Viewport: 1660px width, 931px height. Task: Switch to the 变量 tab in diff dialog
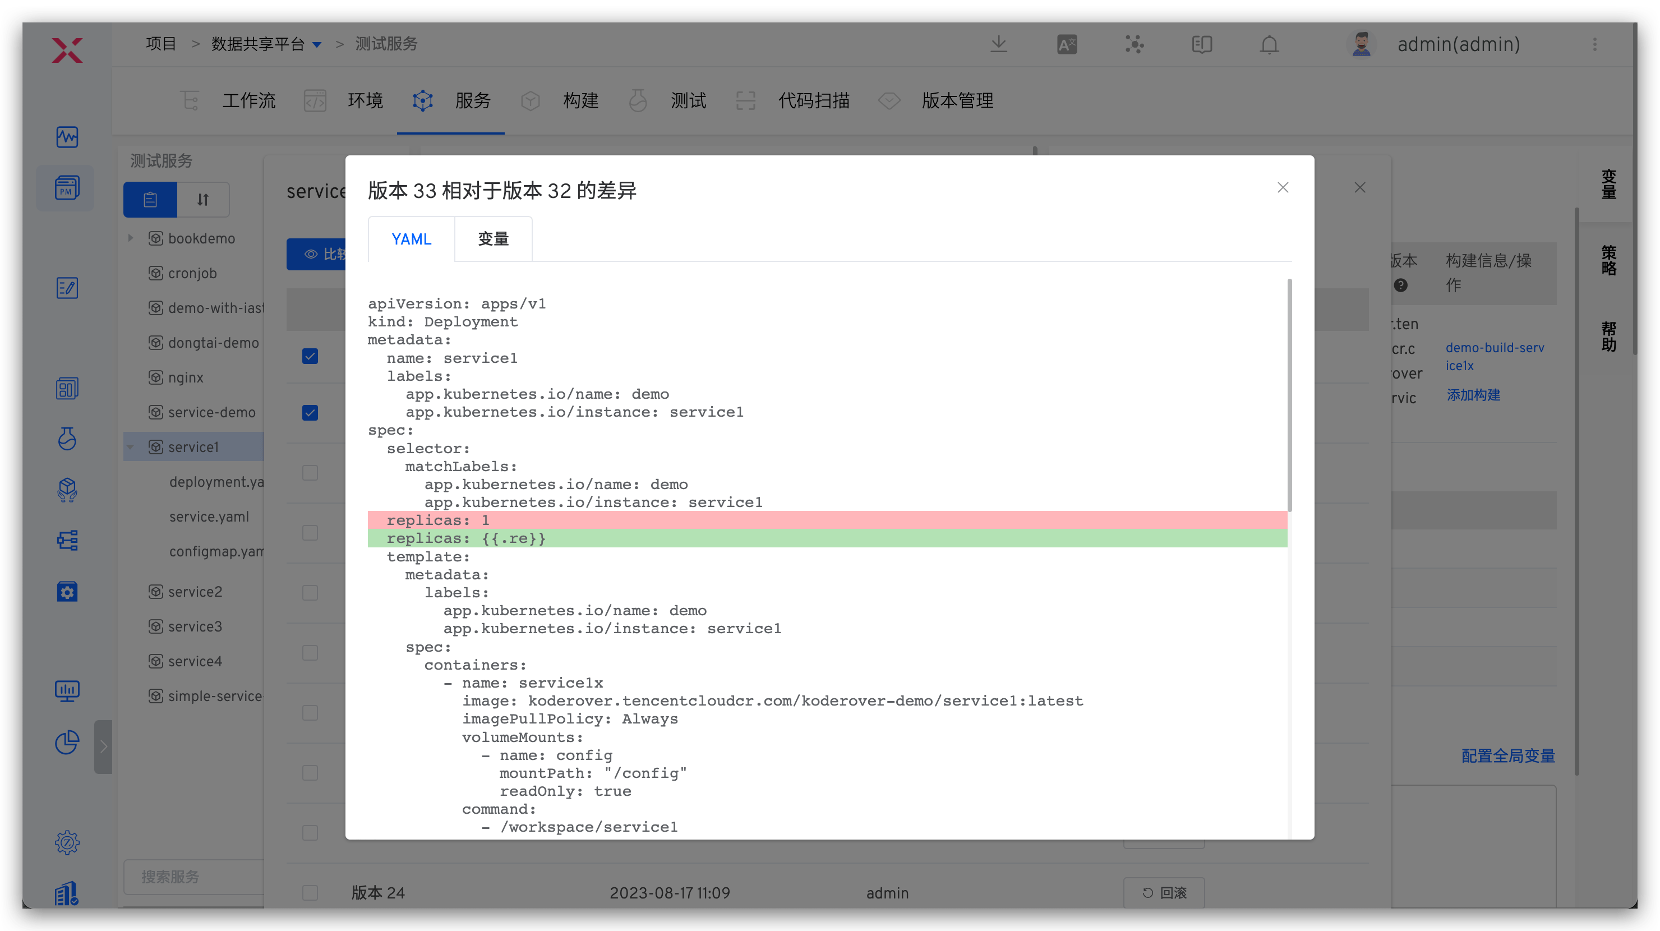click(493, 239)
